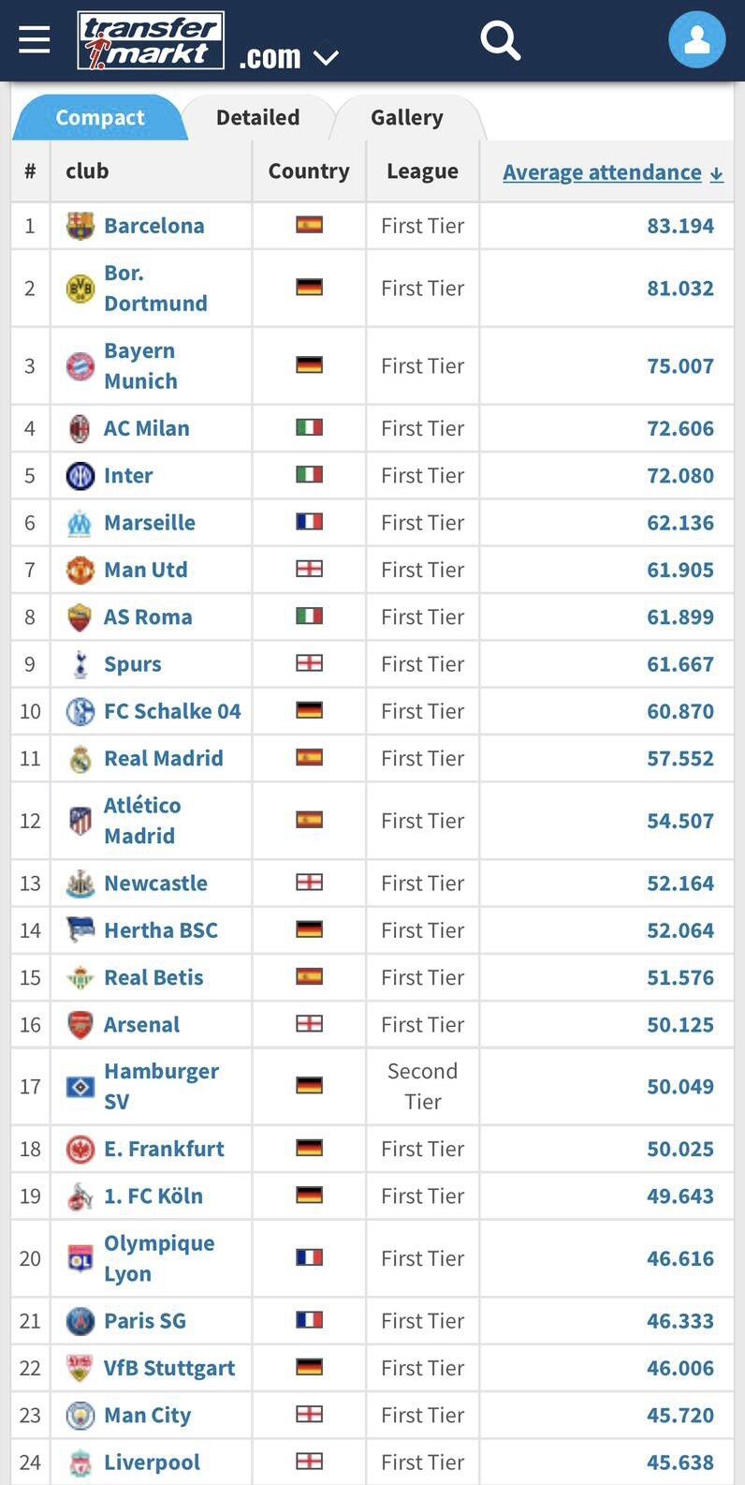This screenshot has width=745, height=1485.
Task: Select the Compact tab
Action: pyautogui.click(x=100, y=118)
